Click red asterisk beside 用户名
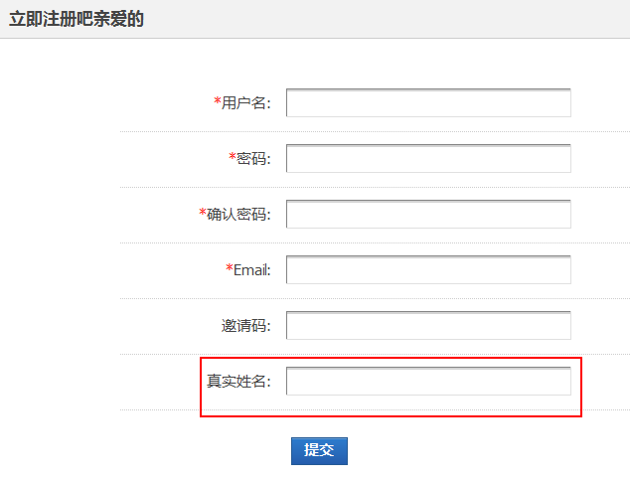The image size is (630, 481). pyautogui.click(x=218, y=102)
